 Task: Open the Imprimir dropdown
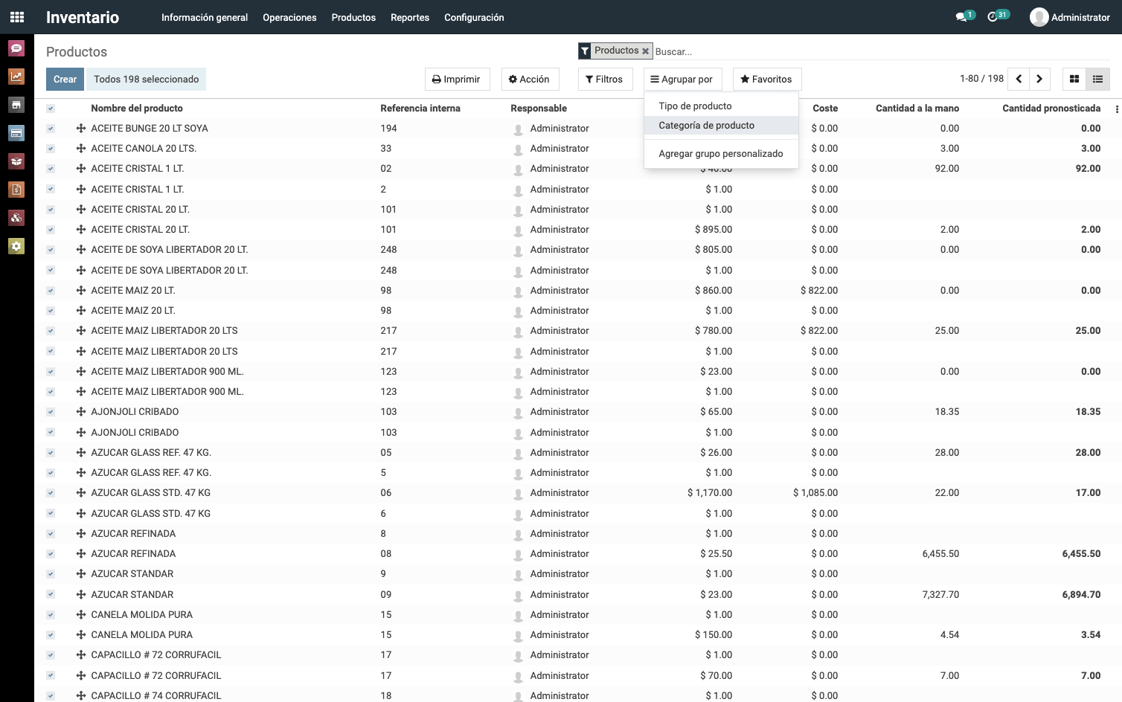coord(457,79)
